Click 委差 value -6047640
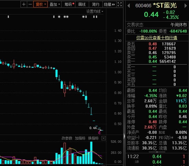 click(x=178, y=31)
